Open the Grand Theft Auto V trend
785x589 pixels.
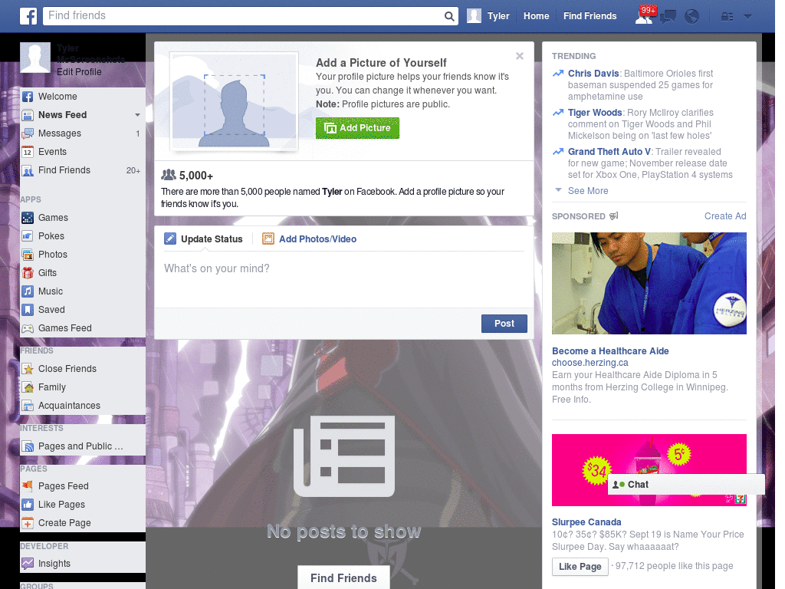coord(609,152)
